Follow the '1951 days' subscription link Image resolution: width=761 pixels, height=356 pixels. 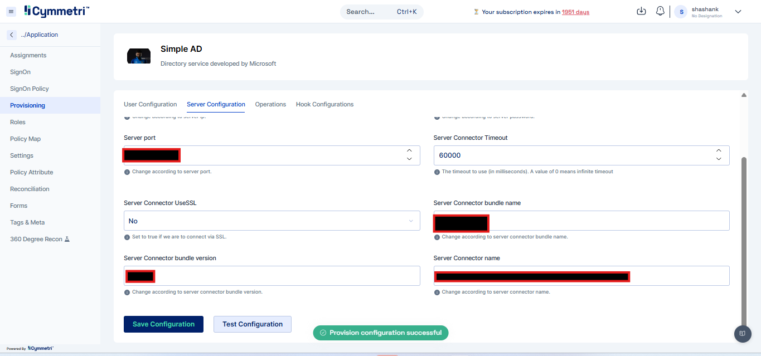click(x=575, y=12)
